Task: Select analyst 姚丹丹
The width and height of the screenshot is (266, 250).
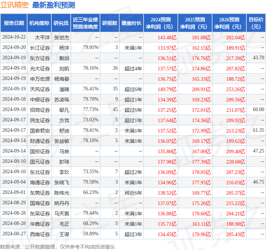Action: (x=61, y=203)
